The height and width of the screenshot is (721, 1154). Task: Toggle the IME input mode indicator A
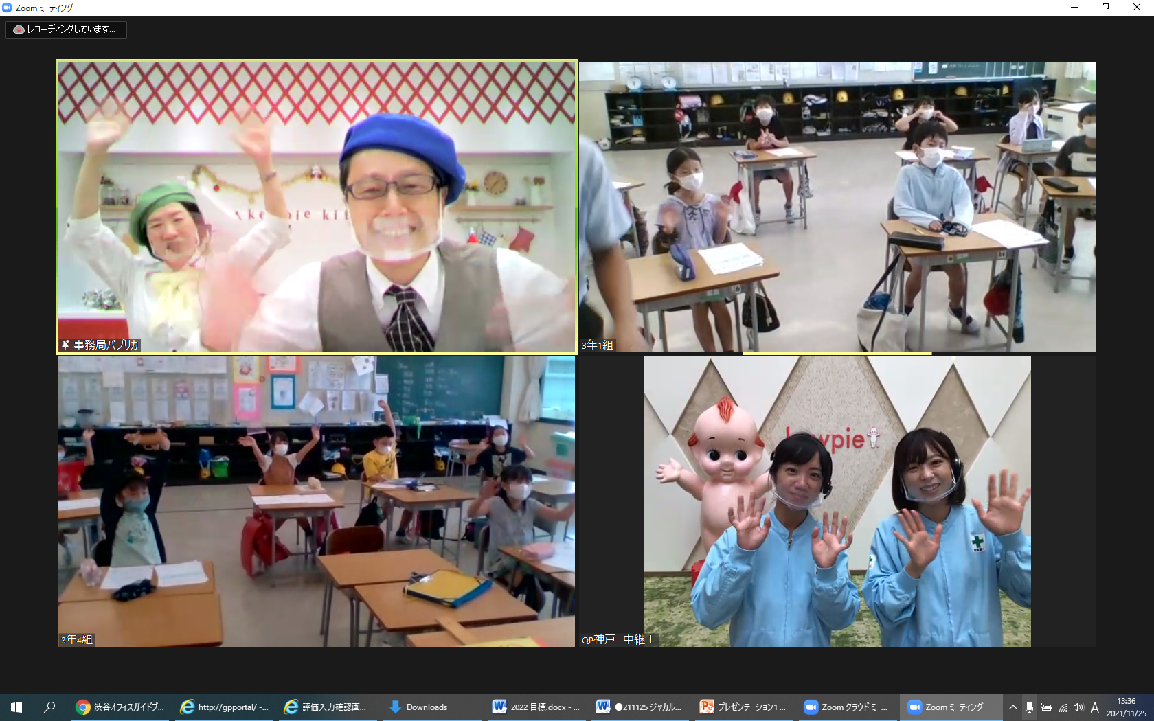[x=1095, y=707]
